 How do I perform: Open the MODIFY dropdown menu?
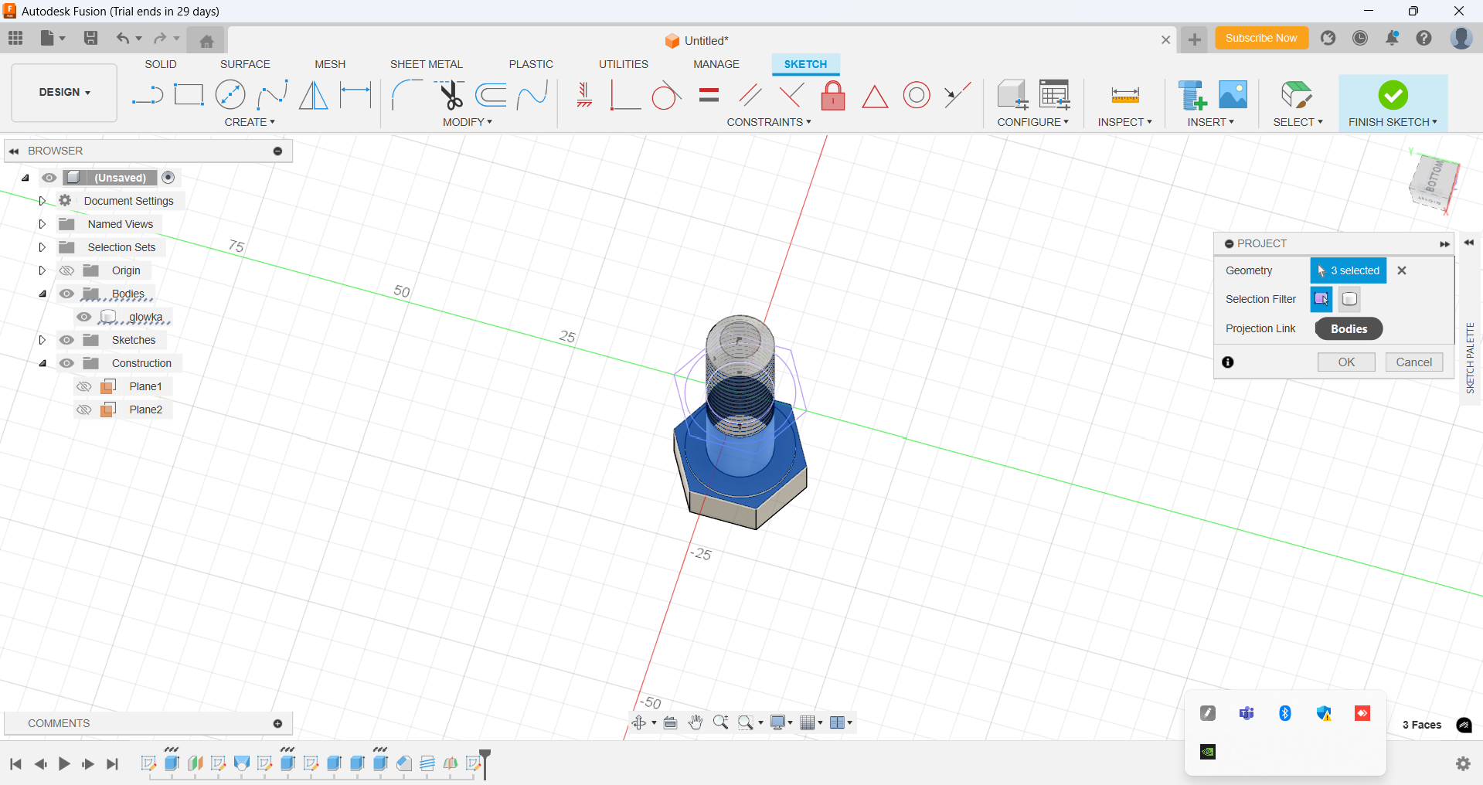[468, 122]
